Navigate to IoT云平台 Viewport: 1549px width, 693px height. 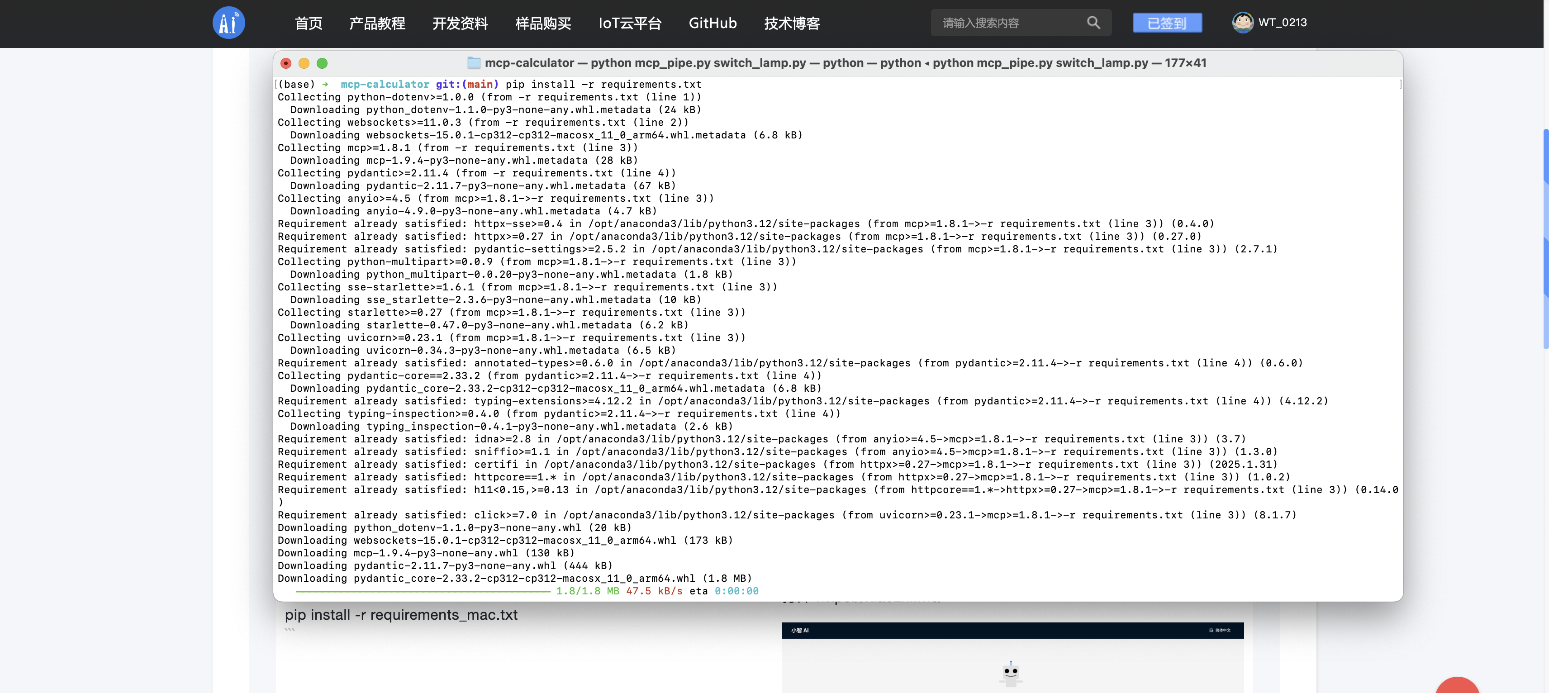coord(630,24)
